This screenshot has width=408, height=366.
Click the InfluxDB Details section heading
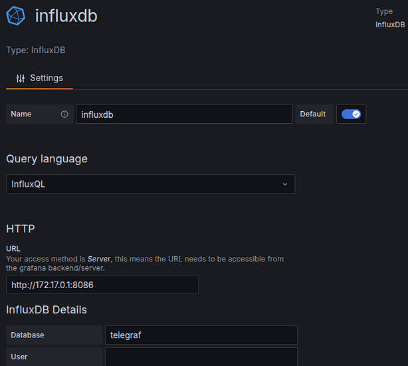pyautogui.click(x=47, y=309)
